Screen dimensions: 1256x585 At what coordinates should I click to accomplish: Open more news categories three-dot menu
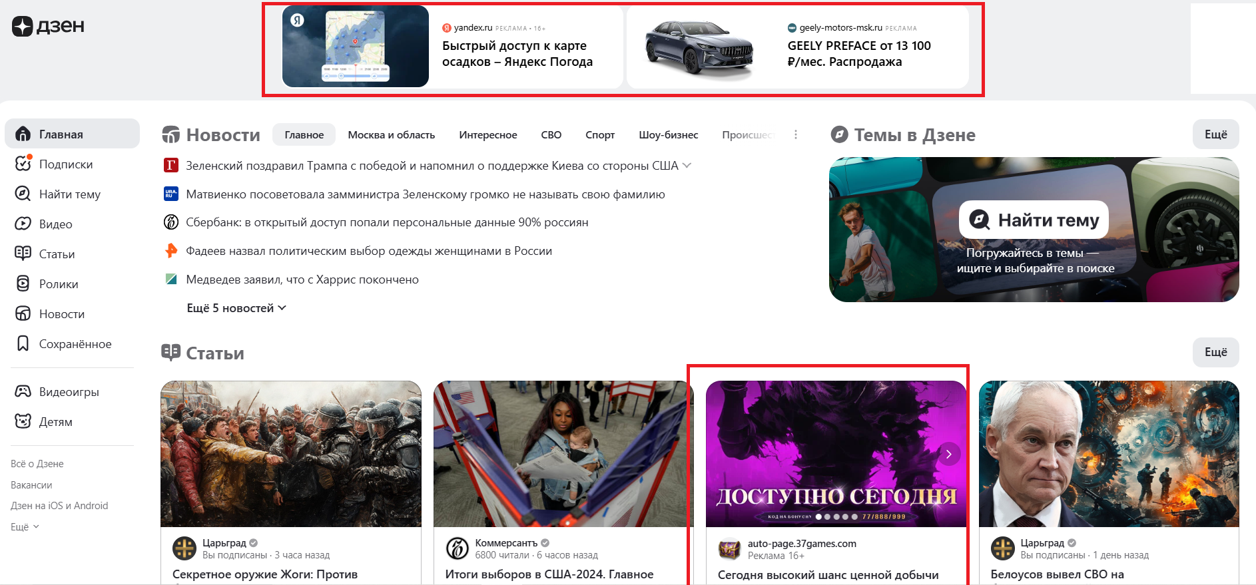tap(796, 134)
